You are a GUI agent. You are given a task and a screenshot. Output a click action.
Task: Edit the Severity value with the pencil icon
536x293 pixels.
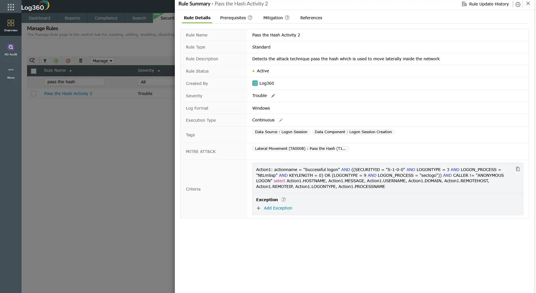(x=273, y=96)
